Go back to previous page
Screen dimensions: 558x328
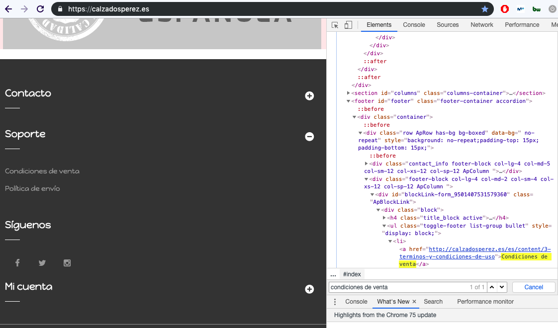tap(8, 9)
